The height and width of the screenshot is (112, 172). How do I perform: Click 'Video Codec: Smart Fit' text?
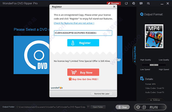[155, 88]
